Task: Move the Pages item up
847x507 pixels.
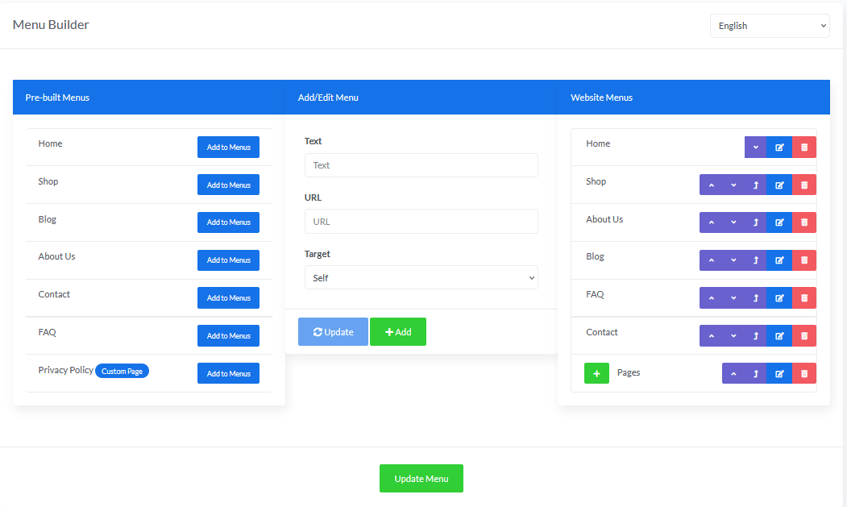Action: tap(733, 373)
